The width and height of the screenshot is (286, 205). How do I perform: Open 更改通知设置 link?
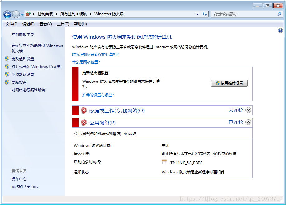point(23,59)
